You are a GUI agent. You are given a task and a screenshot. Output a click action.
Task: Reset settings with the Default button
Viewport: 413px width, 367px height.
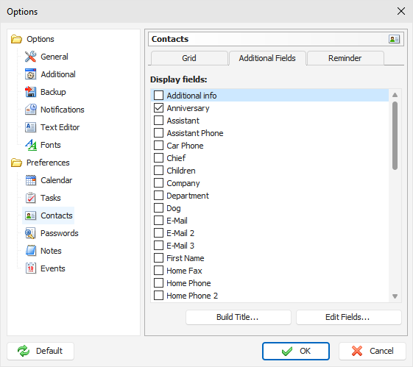click(x=40, y=351)
